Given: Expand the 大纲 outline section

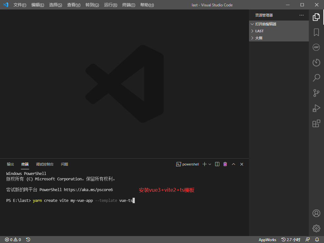Looking at the screenshot, I should coord(279,38).
